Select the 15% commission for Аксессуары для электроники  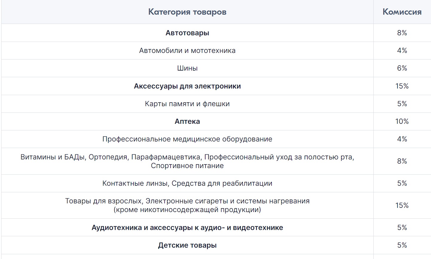(x=402, y=86)
